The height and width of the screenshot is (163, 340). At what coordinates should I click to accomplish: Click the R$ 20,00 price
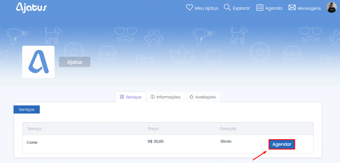coord(156,141)
